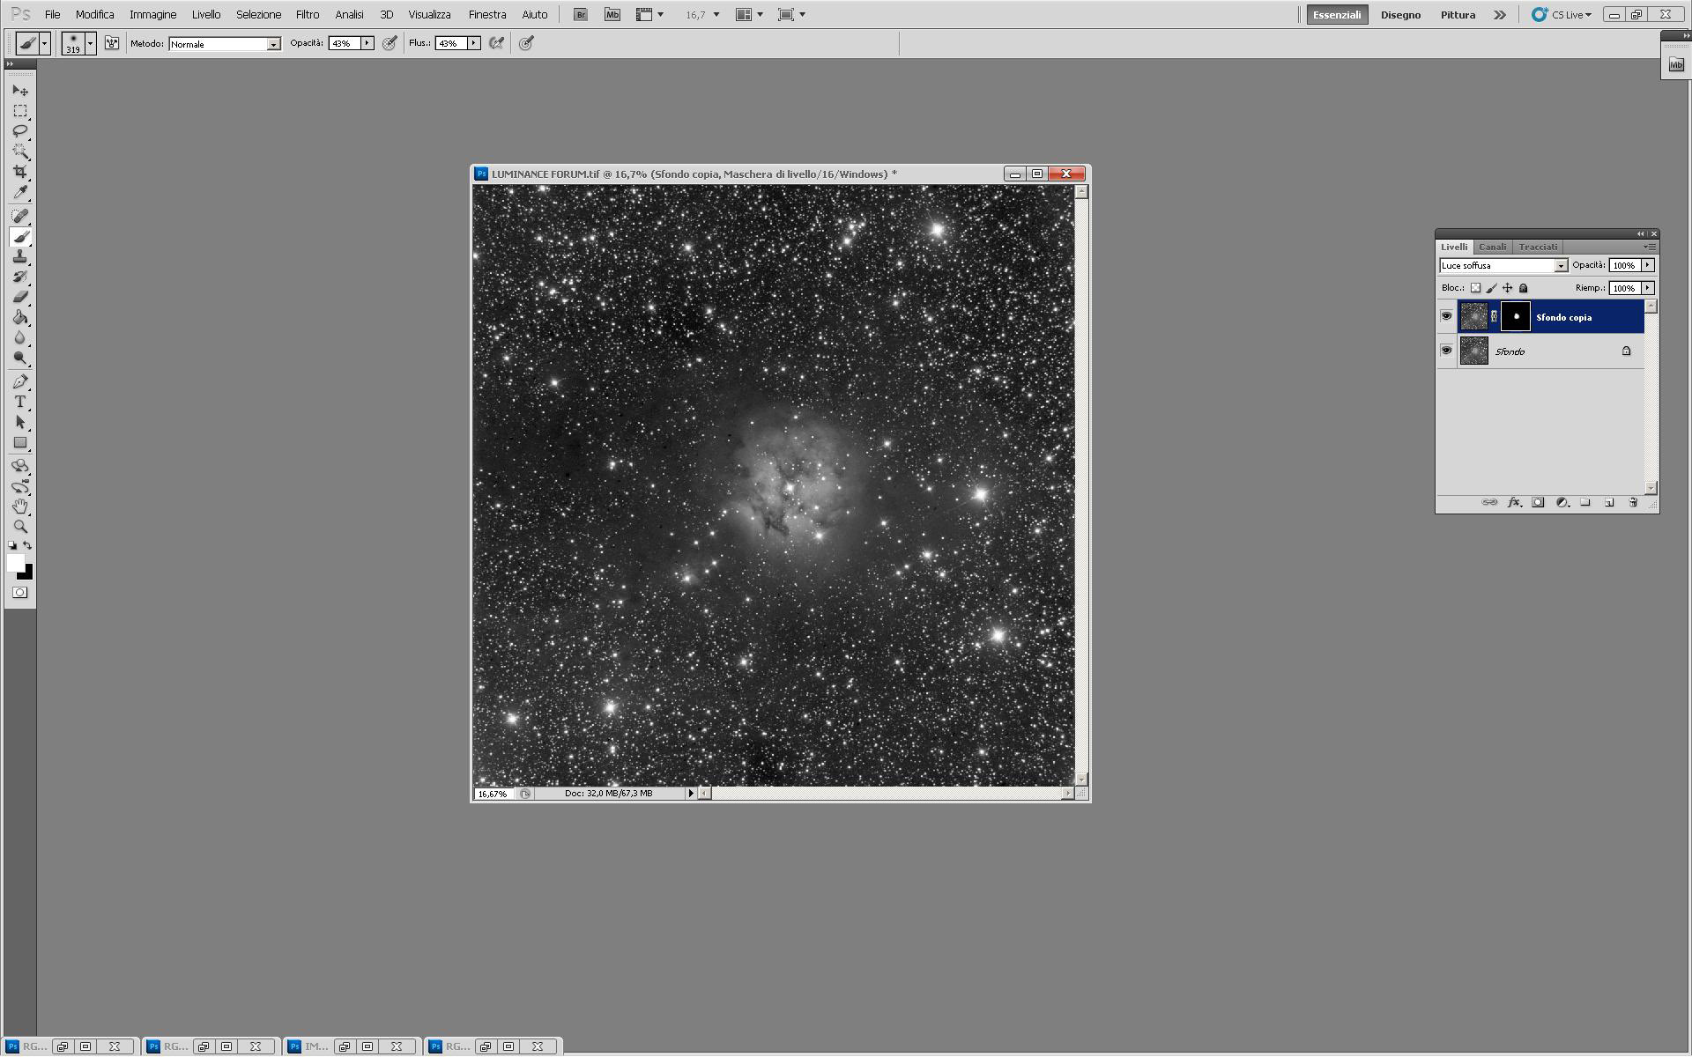1692x1057 pixels.
Task: Open the Finestra menu
Action: click(x=487, y=15)
